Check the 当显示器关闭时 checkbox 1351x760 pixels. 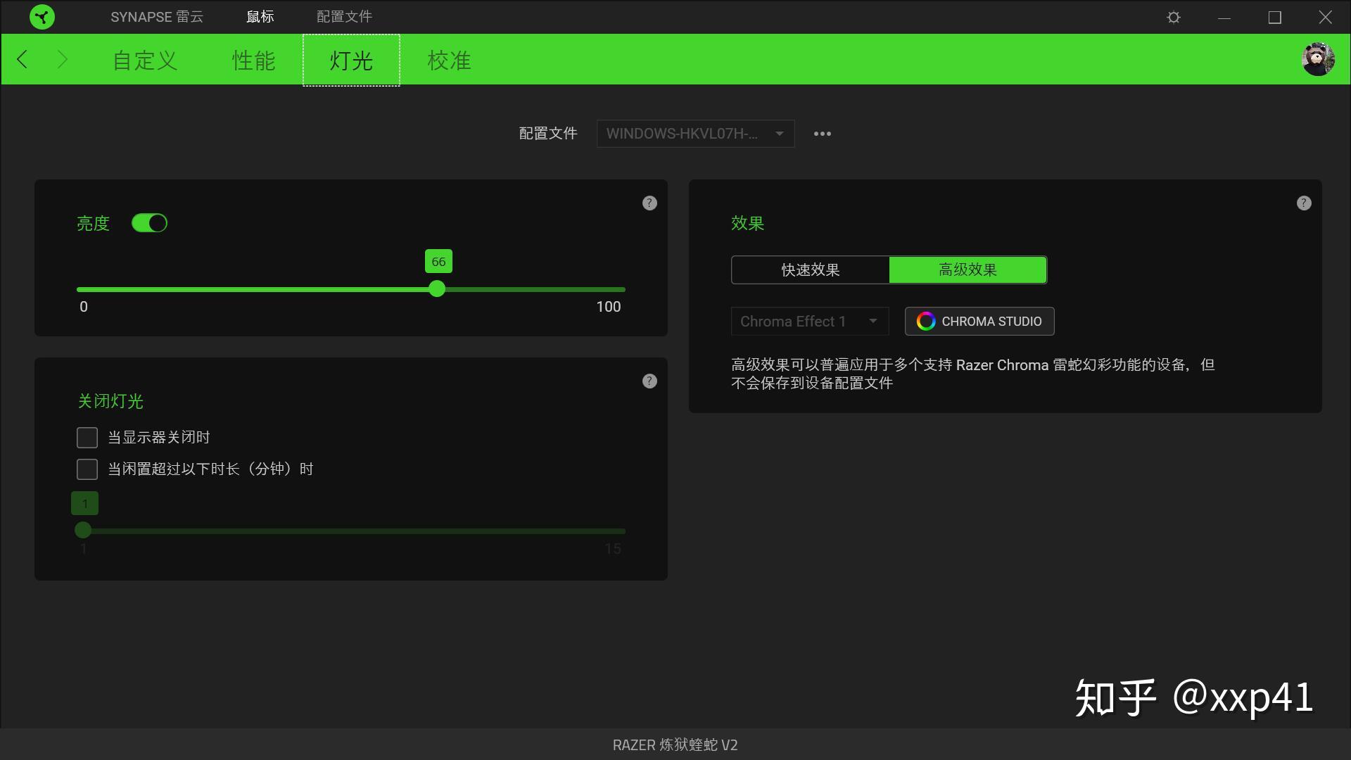click(x=87, y=438)
